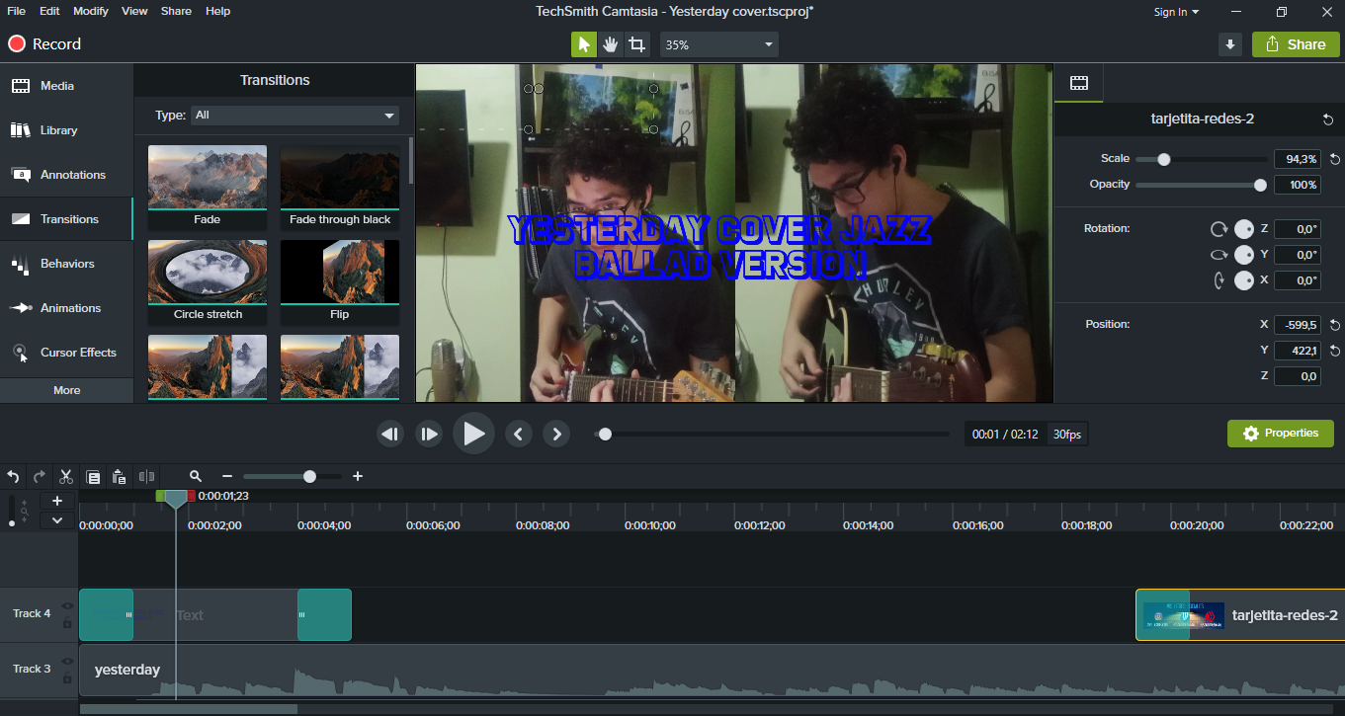Select the crop mode tool
This screenshot has height=716, width=1345.
(x=637, y=44)
